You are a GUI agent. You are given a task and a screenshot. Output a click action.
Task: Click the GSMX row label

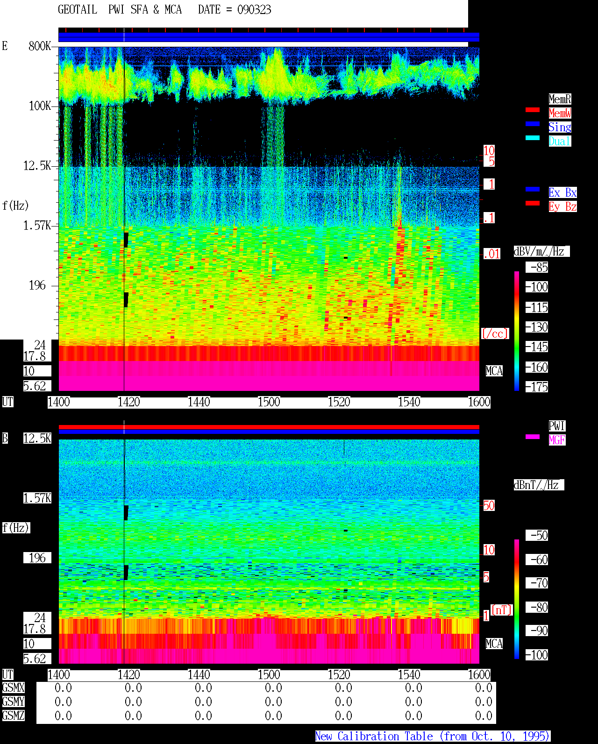(13, 687)
